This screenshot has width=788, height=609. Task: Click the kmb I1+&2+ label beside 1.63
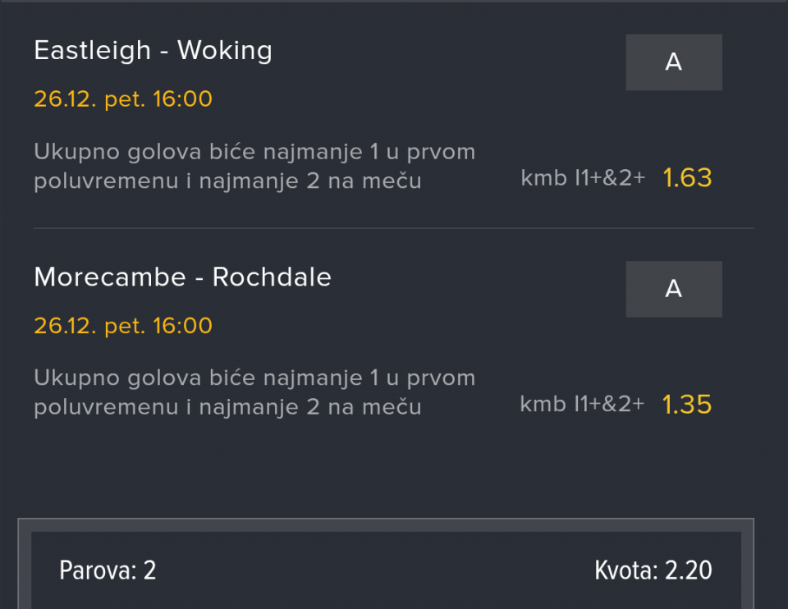click(583, 178)
